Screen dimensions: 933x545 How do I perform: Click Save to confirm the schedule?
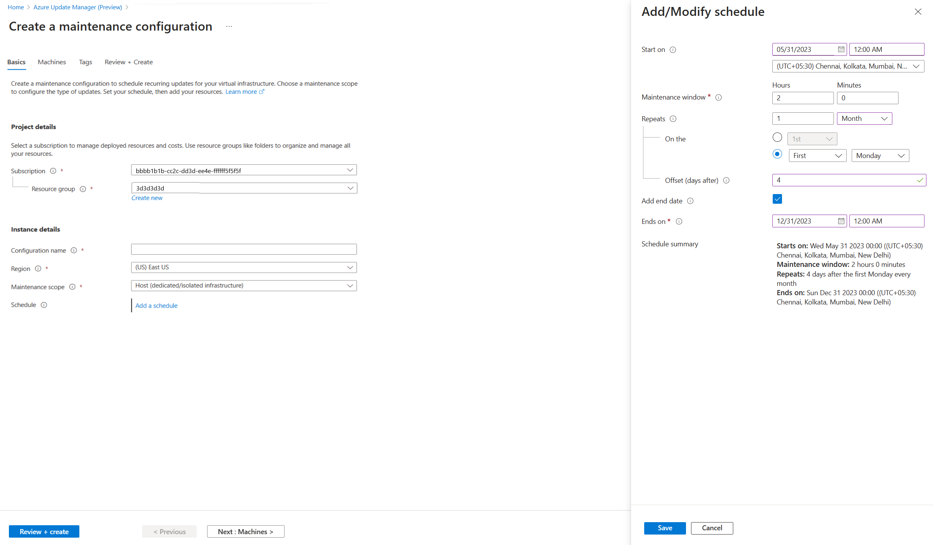click(x=664, y=527)
